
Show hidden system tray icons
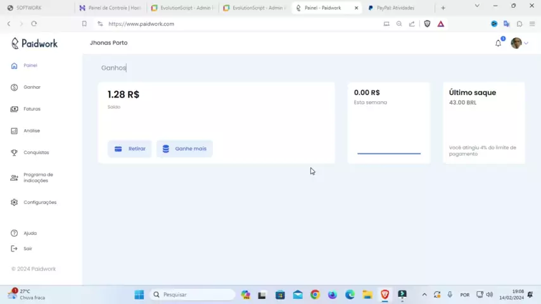coord(424,294)
